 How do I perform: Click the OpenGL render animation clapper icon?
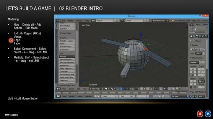(180, 89)
